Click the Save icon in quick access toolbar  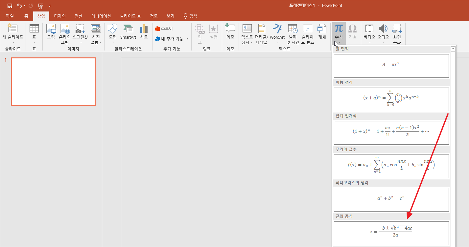[x=10, y=6]
